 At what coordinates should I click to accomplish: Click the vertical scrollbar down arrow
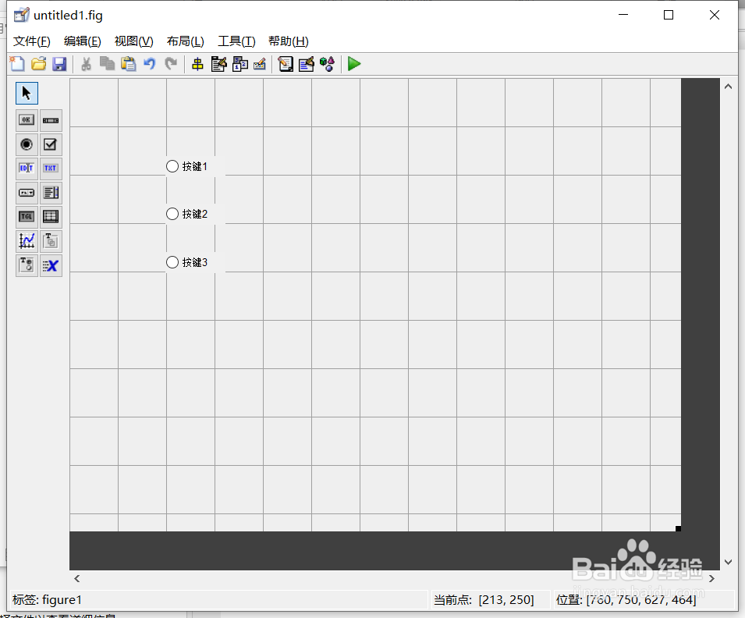[x=728, y=562]
